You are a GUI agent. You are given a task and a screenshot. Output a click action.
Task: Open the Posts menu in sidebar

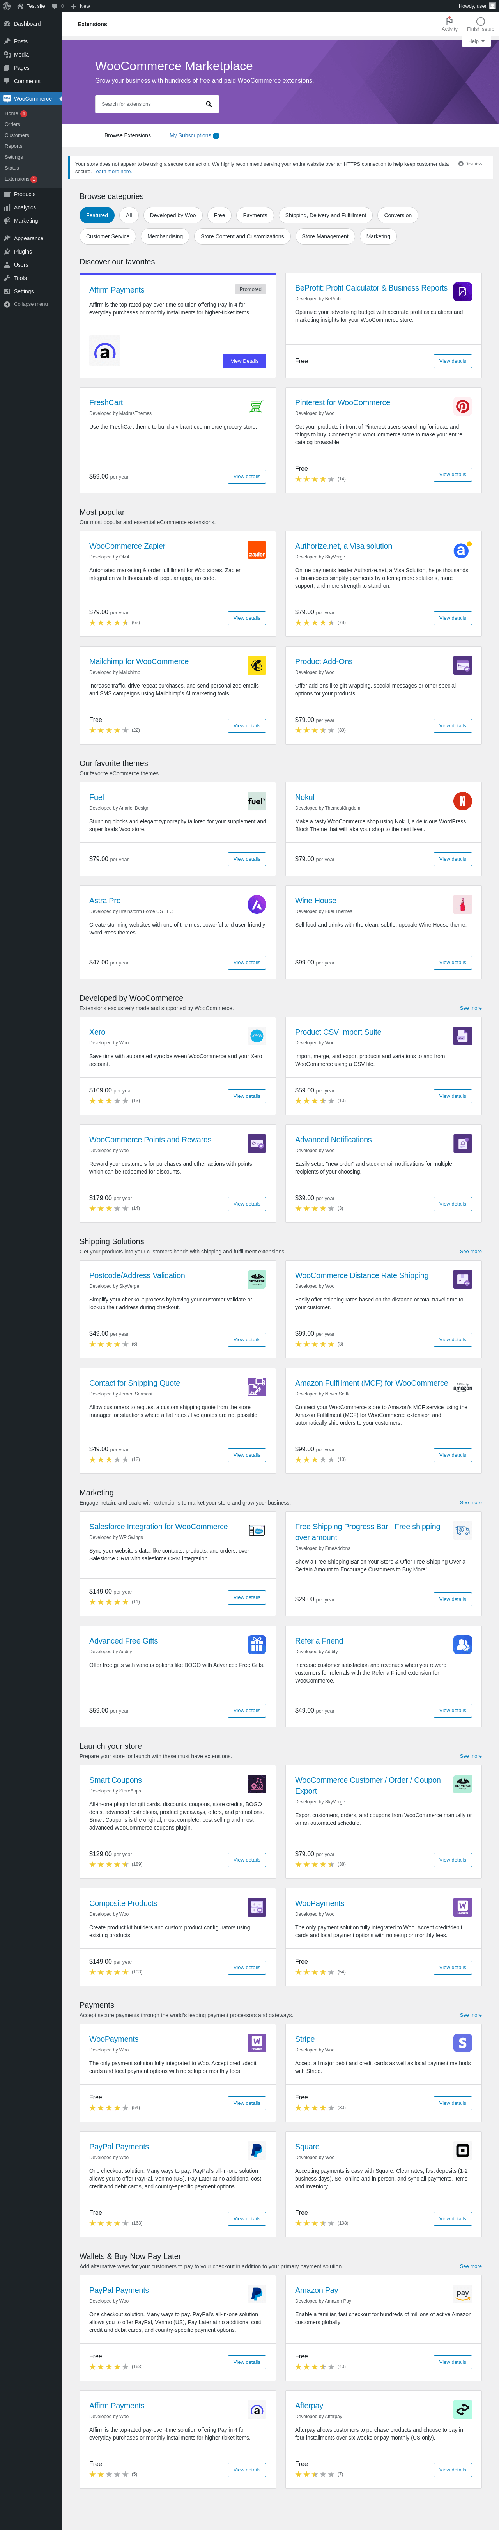coord(21,41)
